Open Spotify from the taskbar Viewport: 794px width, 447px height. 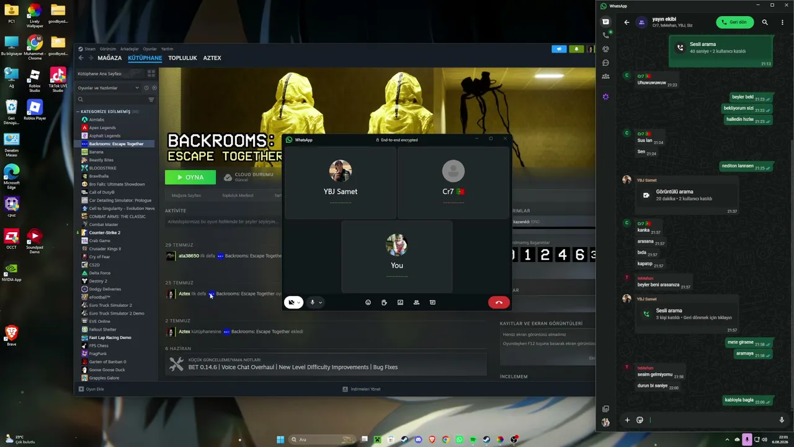[473, 440]
